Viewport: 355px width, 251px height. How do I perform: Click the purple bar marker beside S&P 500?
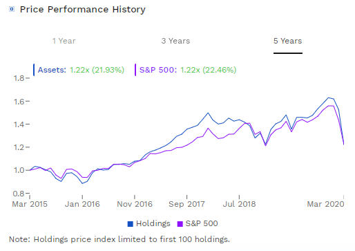135,70
